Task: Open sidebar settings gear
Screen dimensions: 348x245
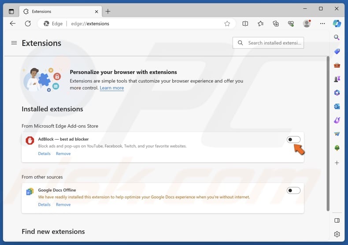Action: [x=337, y=234]
